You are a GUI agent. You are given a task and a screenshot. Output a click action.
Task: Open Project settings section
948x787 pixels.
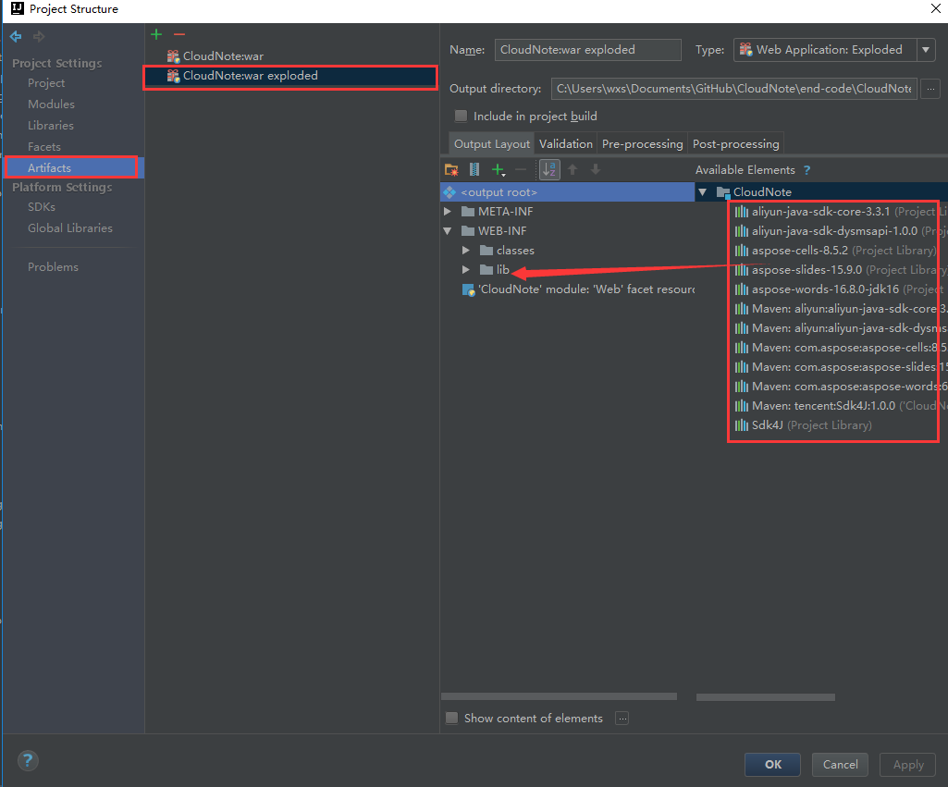pyautogui.click(x=46, y=83)
